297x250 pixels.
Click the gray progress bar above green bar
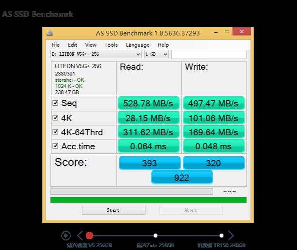click(132, 191)
